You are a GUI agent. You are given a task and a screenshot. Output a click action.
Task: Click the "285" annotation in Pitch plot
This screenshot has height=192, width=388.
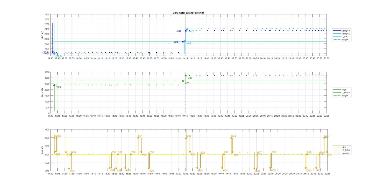point(187,83)
